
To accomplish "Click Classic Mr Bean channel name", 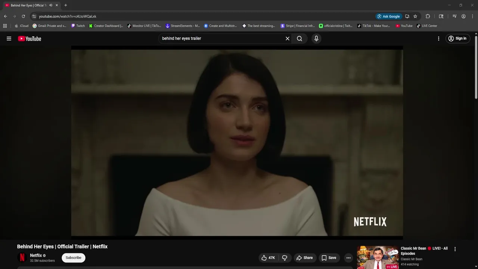I will (412, 259).
